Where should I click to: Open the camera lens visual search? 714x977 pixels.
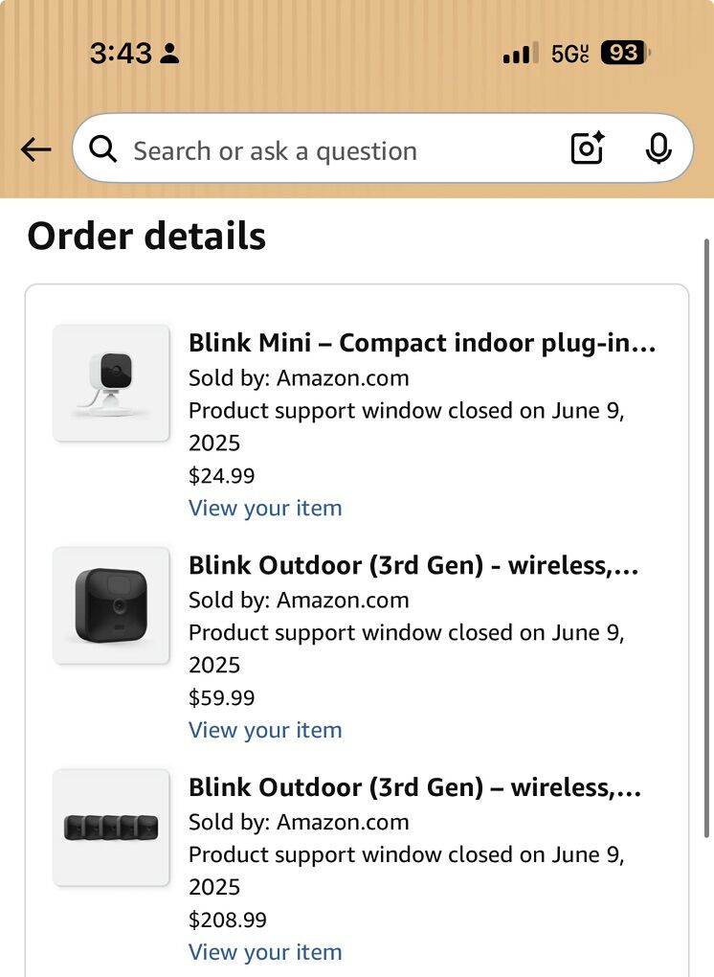(587, 148)
